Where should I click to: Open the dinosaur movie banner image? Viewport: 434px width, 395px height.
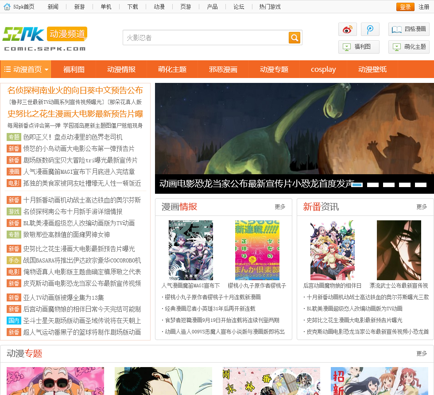[294, 129]
